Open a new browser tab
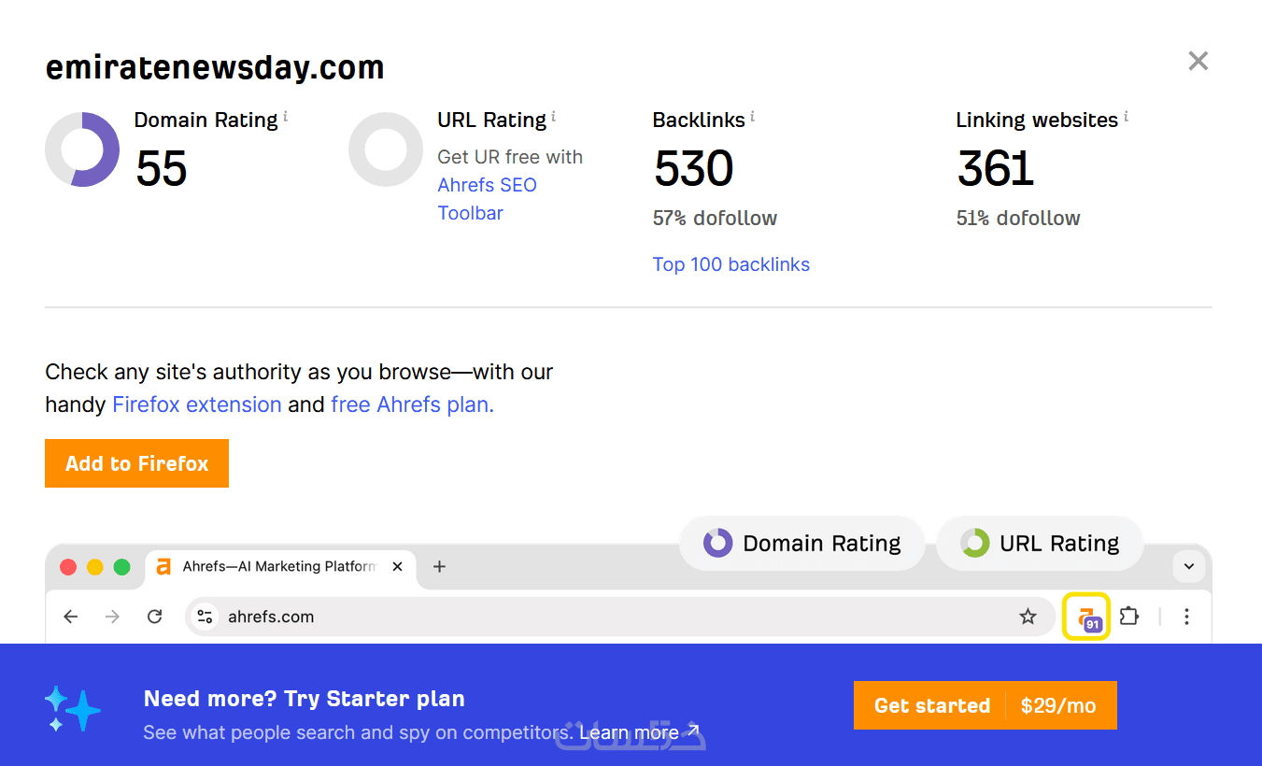This screenshot has height=766, width=1262. 440,567
